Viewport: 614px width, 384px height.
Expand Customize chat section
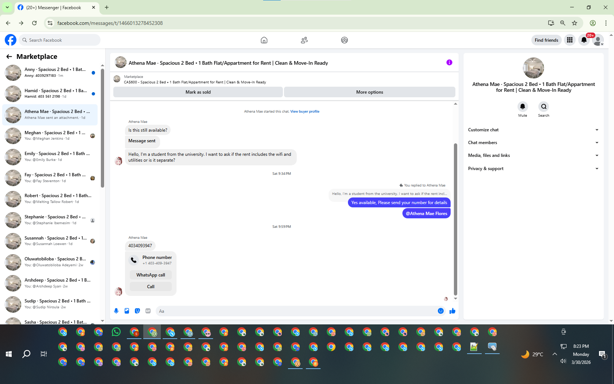coord(533,130)
